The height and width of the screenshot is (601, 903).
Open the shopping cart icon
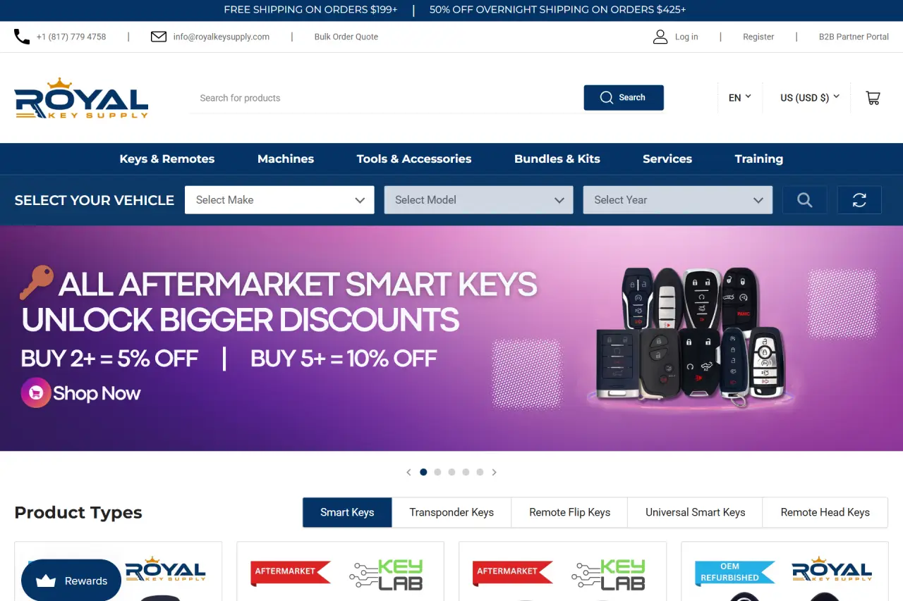pos(873,98)
